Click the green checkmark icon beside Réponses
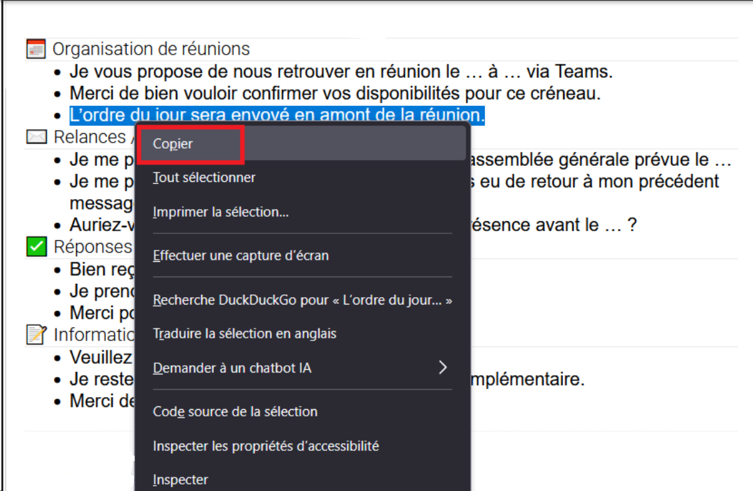 pos(36,246)
